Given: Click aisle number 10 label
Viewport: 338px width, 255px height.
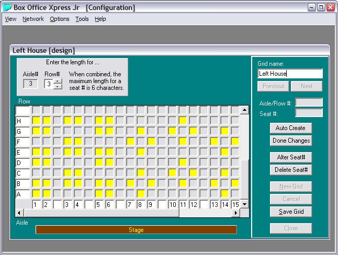Looking at the screenshot, I should click(x=172, y=204).
